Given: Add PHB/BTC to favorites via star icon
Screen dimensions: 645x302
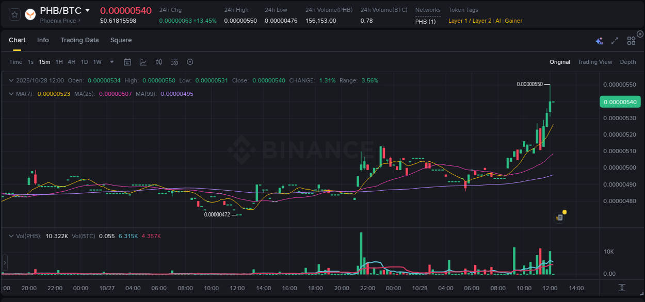Looking at the screenshot, I should pos(14,14).
